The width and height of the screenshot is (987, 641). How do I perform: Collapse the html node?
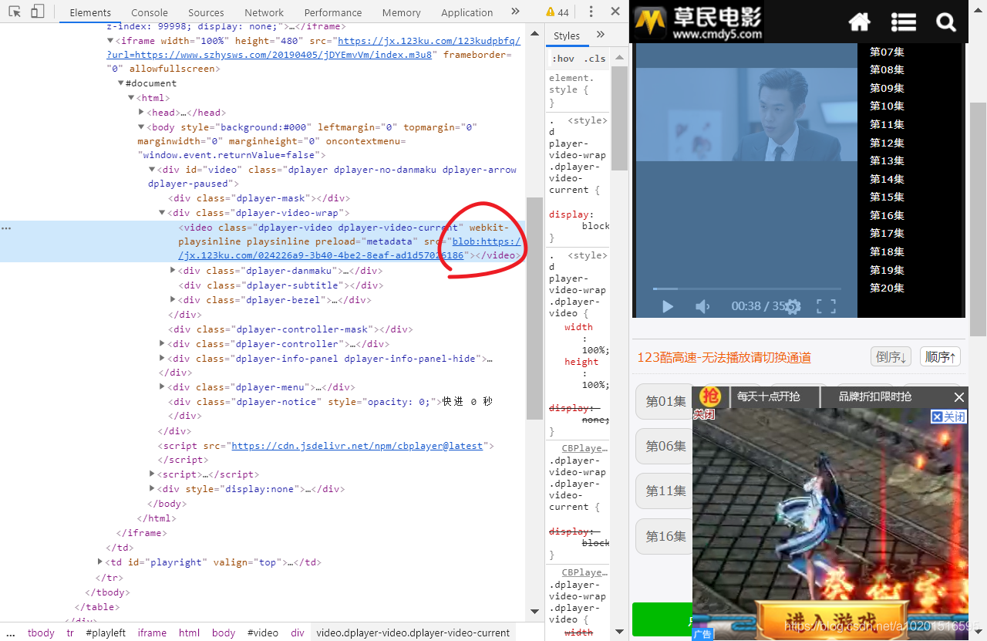[131, 98]
